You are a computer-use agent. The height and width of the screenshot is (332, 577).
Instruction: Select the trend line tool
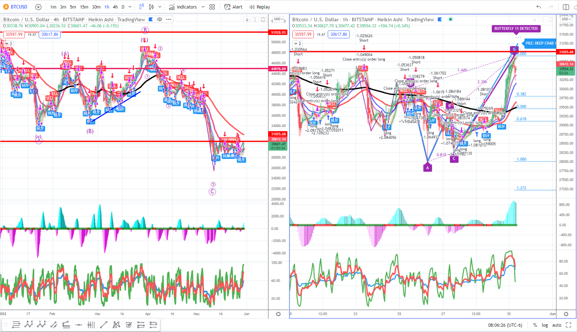pyautogui.click(x=104, y=325)
